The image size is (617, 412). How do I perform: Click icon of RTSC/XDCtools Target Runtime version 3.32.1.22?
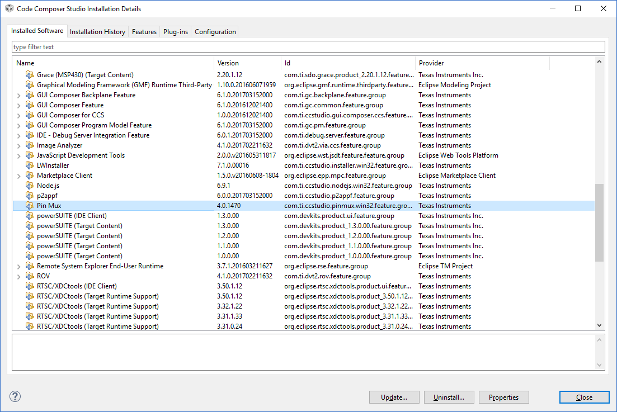coord(30,306)
